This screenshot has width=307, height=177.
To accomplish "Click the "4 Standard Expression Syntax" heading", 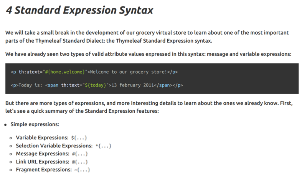I will pyautogui.click(x=79, y=10).
